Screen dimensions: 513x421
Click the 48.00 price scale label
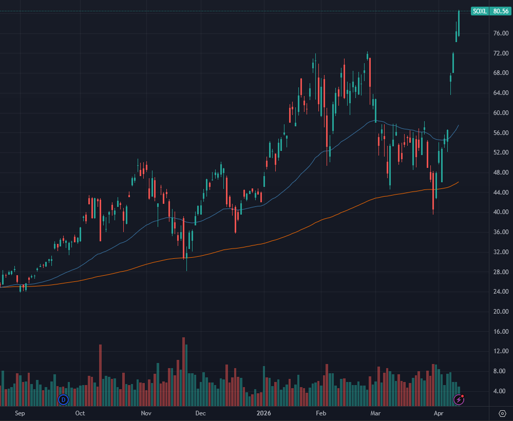coord(501,173)
